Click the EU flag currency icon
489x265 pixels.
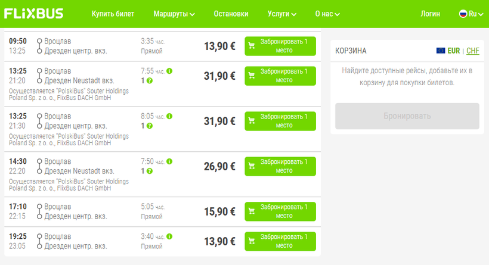(x=441, y=51)
